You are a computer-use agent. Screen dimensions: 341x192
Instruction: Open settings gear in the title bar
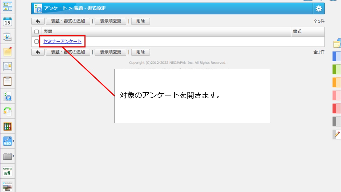[x=319, y=9]
